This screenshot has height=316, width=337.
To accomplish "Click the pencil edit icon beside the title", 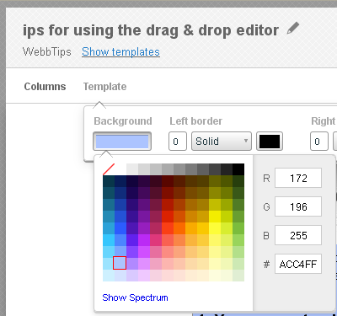I will point(293,29).
